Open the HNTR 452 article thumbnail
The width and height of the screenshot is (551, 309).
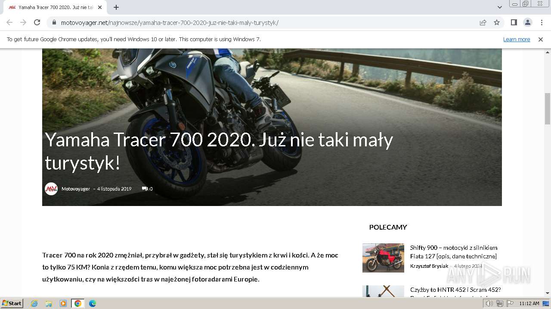[383, 291]
